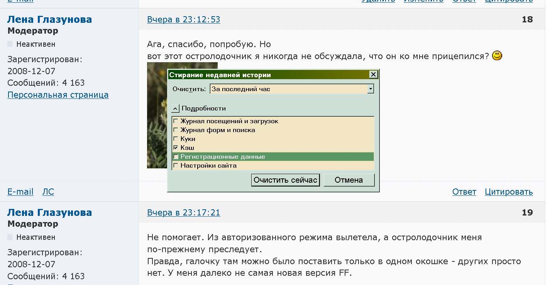Click the Отмена button
The height and width of the screenshot is (285, 550).
pyautogui.click(x=349, y=180)
